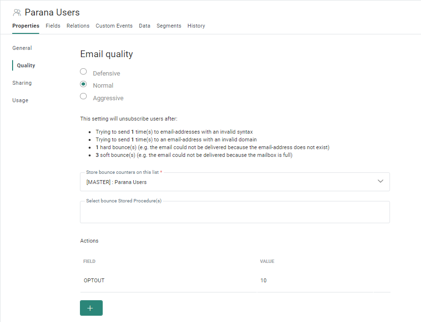The height and width of the screenshot is (322, 421).
Task: View the History tab
Action: [x=196, y=26]
